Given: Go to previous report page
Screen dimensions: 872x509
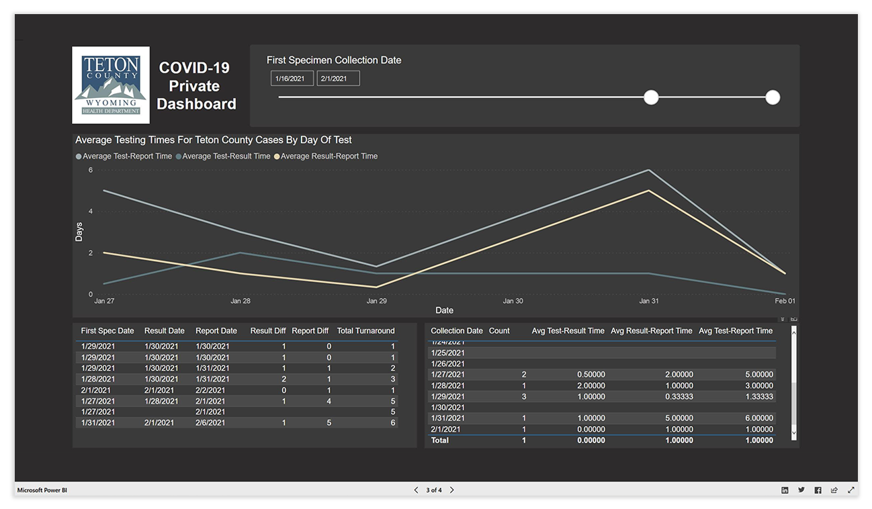Looking at the screenshot, I should (x=416, y=490).
